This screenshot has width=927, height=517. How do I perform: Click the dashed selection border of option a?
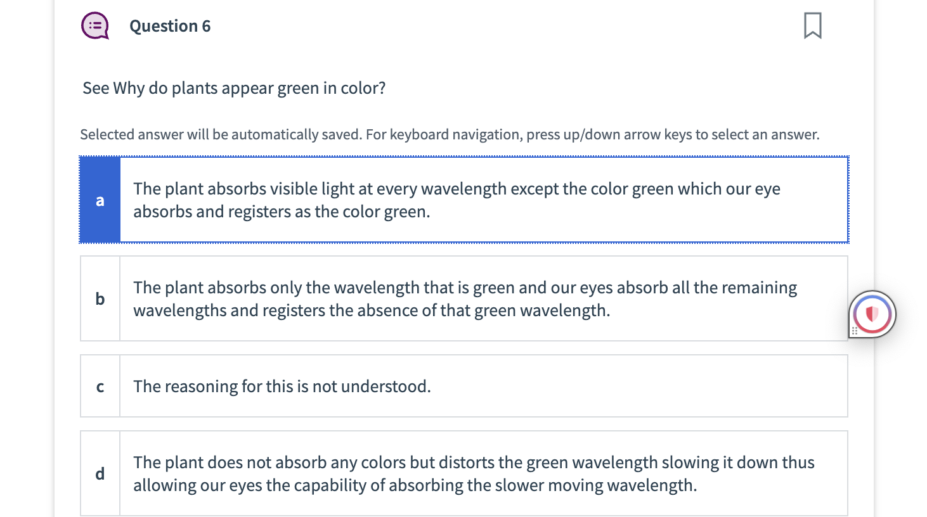[463, 155]
